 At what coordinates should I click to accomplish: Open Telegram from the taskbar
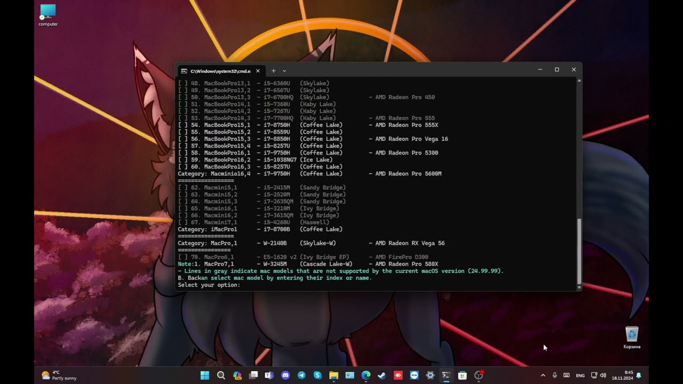[301, 375]
